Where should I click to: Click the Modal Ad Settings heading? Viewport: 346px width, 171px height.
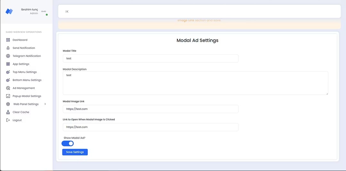coord(197,41)
